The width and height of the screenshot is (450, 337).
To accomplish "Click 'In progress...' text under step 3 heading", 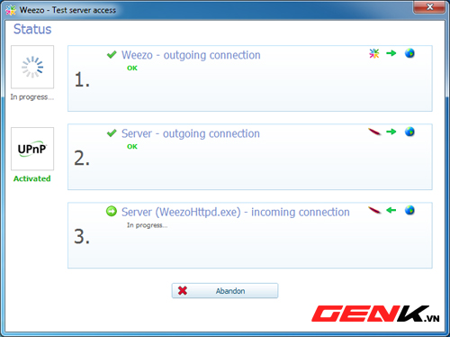I will pyautogui.click(x=147, y=225).
